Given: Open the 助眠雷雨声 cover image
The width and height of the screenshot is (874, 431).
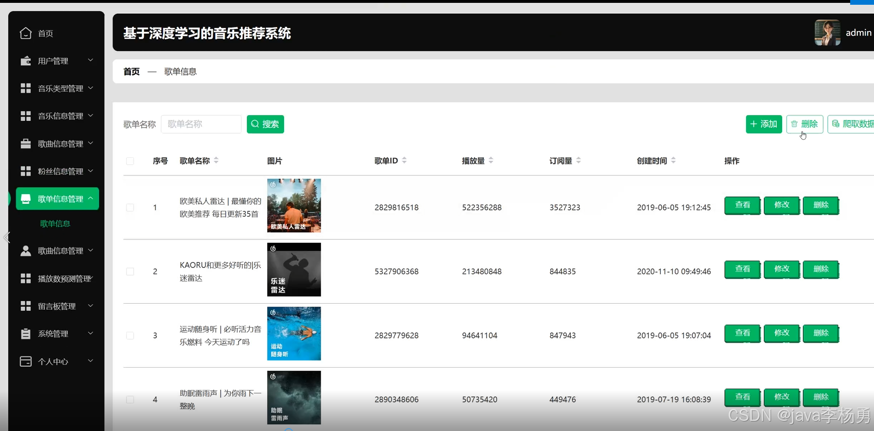Looking at the screenshot, I should 294,398.
